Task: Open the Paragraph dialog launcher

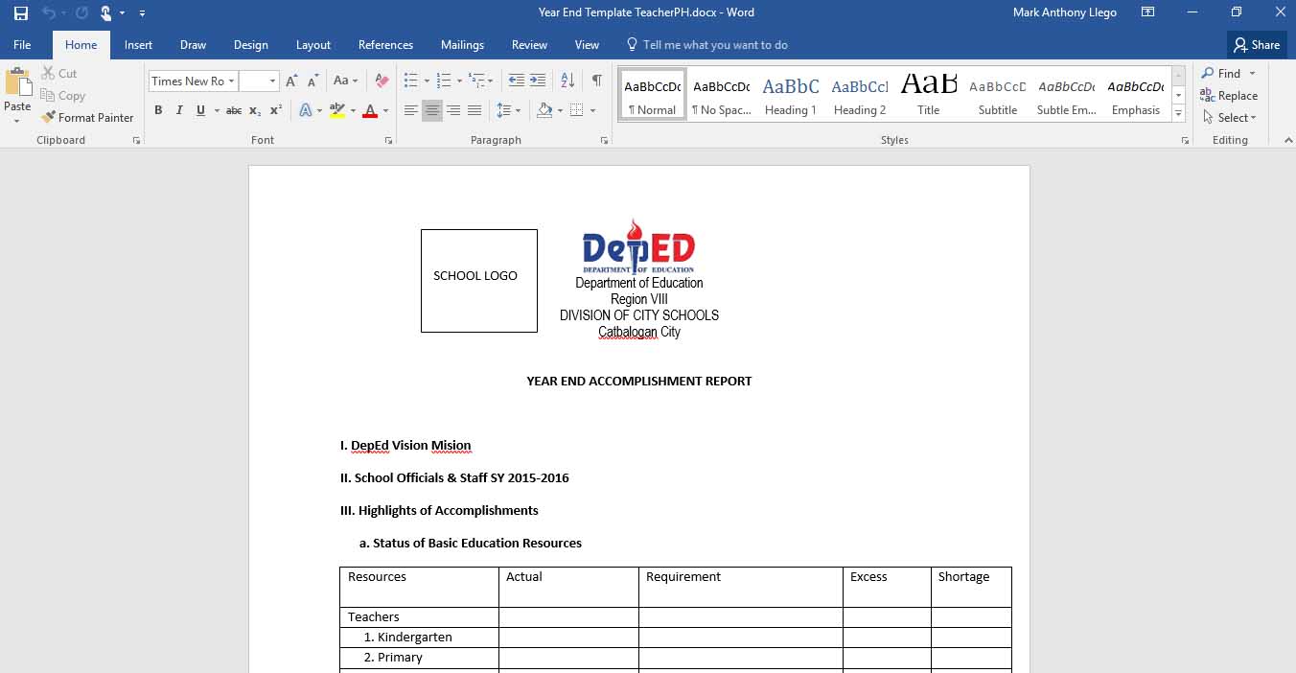Action: click(604, 141)
